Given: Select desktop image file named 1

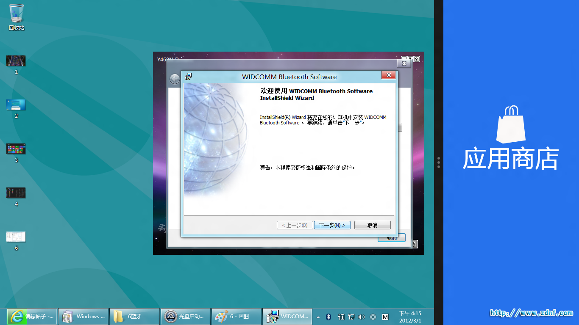Looking at the screenshot, I should 16,65.
